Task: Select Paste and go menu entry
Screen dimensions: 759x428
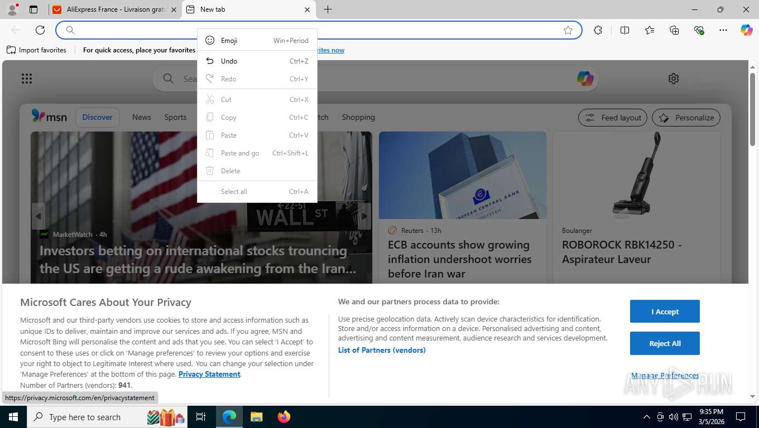Action: point(257,153)
